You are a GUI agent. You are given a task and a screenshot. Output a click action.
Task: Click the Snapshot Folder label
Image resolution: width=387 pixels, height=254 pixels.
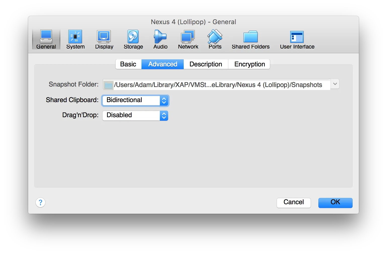coord(74,84)
